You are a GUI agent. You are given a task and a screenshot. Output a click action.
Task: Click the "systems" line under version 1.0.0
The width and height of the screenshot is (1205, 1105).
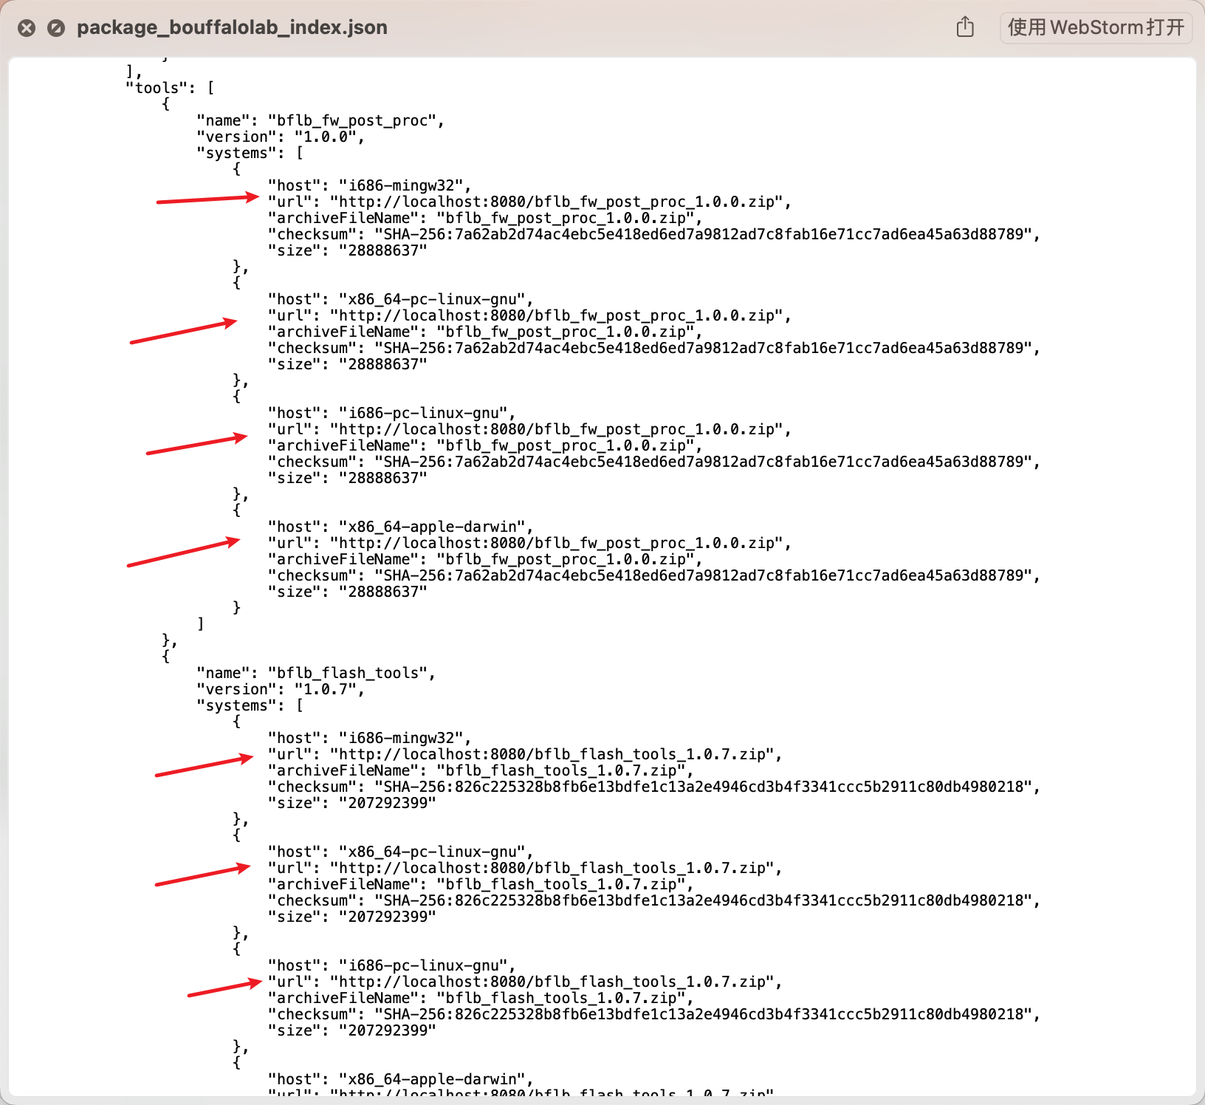click(250, 153)
